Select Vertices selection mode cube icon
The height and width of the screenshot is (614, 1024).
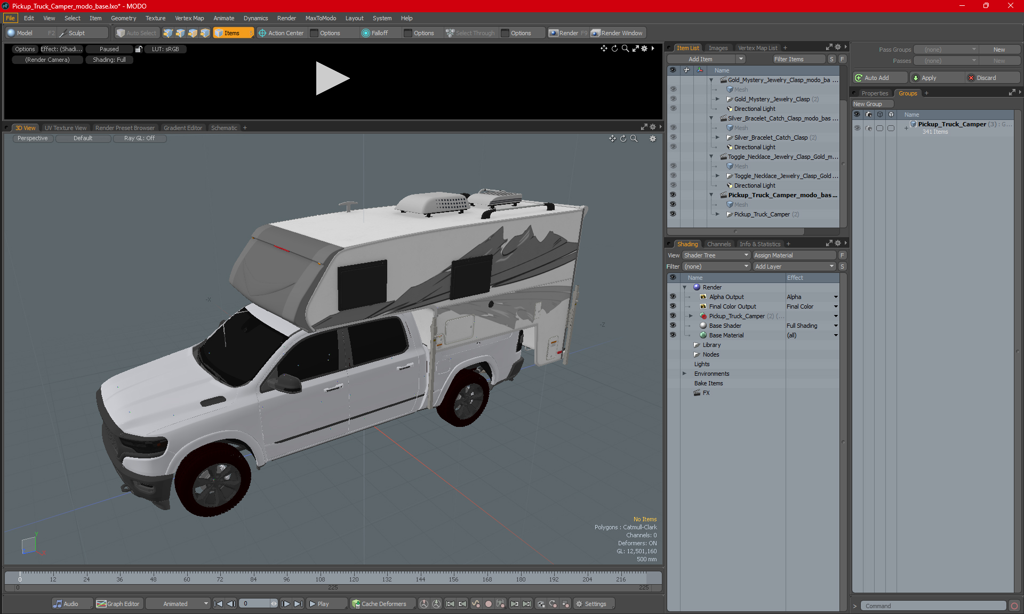(x=168, y=33)
